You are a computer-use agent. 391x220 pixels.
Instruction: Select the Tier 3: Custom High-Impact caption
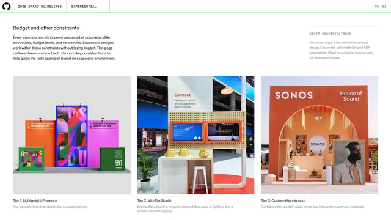(283, 200)
